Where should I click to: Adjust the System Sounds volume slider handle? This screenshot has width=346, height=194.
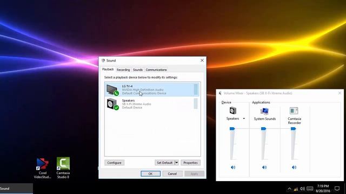(263, 128)
